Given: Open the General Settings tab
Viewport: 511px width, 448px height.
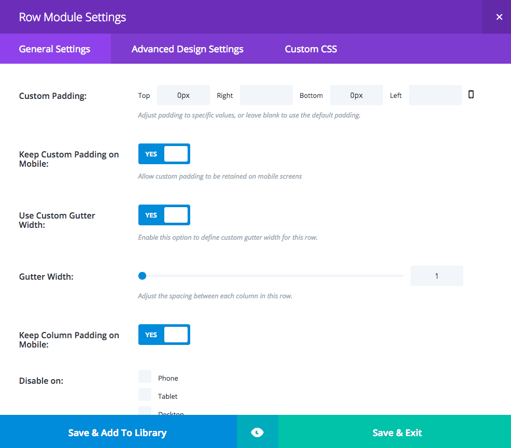Looking at the screenshot, I should click(55, 49).
